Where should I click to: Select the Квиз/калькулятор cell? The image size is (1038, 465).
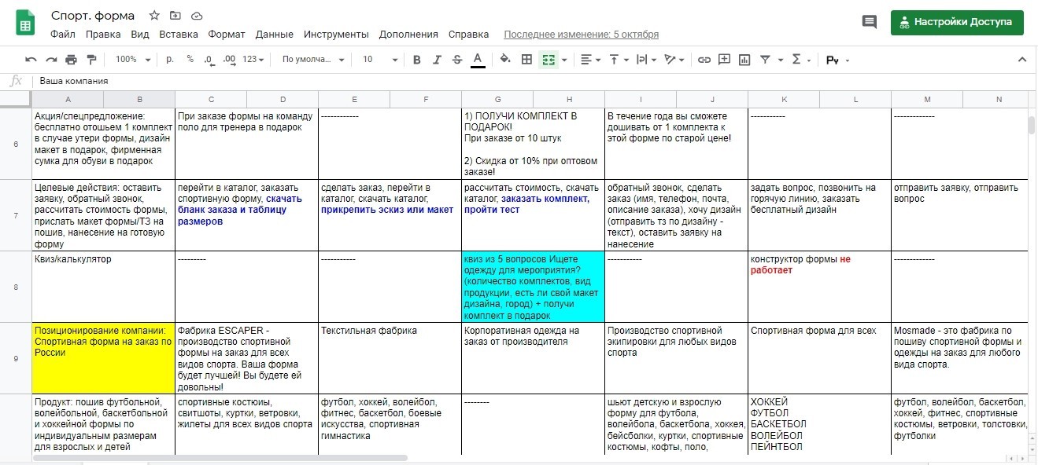click(x=103, y=287)
